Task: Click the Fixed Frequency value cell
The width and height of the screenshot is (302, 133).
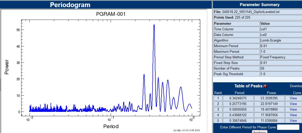Action: (x=281, y=57)
